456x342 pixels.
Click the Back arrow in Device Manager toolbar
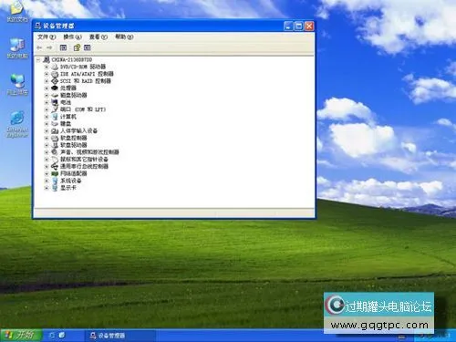tap(39, 47)
